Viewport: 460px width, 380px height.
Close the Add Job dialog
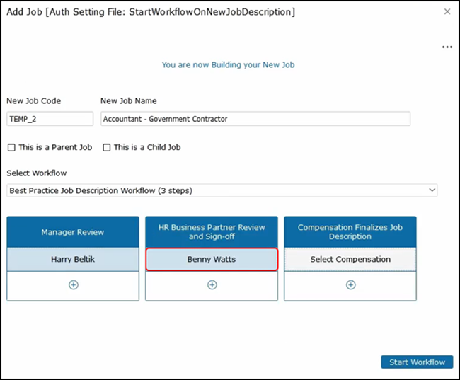[447, 12]
